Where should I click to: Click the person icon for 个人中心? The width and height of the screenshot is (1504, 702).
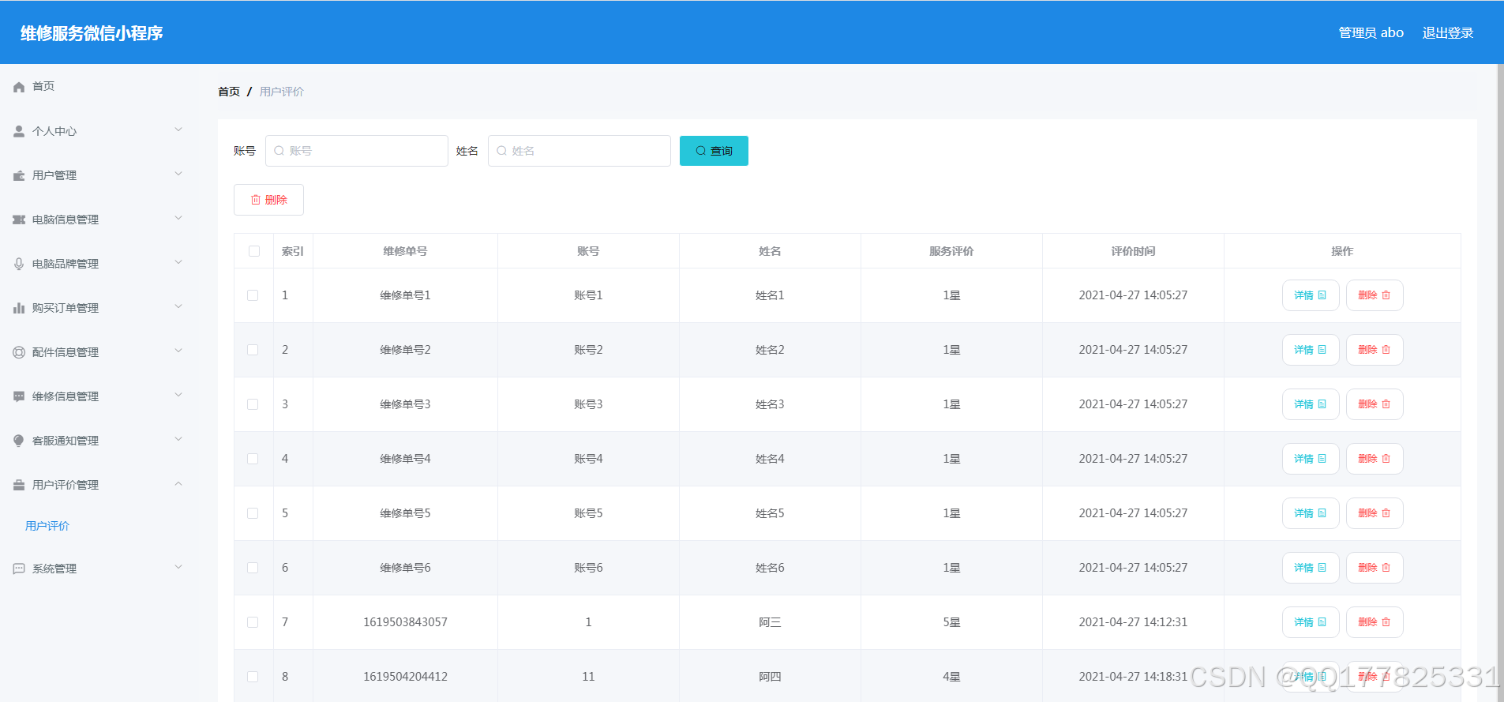coord(19,131)
